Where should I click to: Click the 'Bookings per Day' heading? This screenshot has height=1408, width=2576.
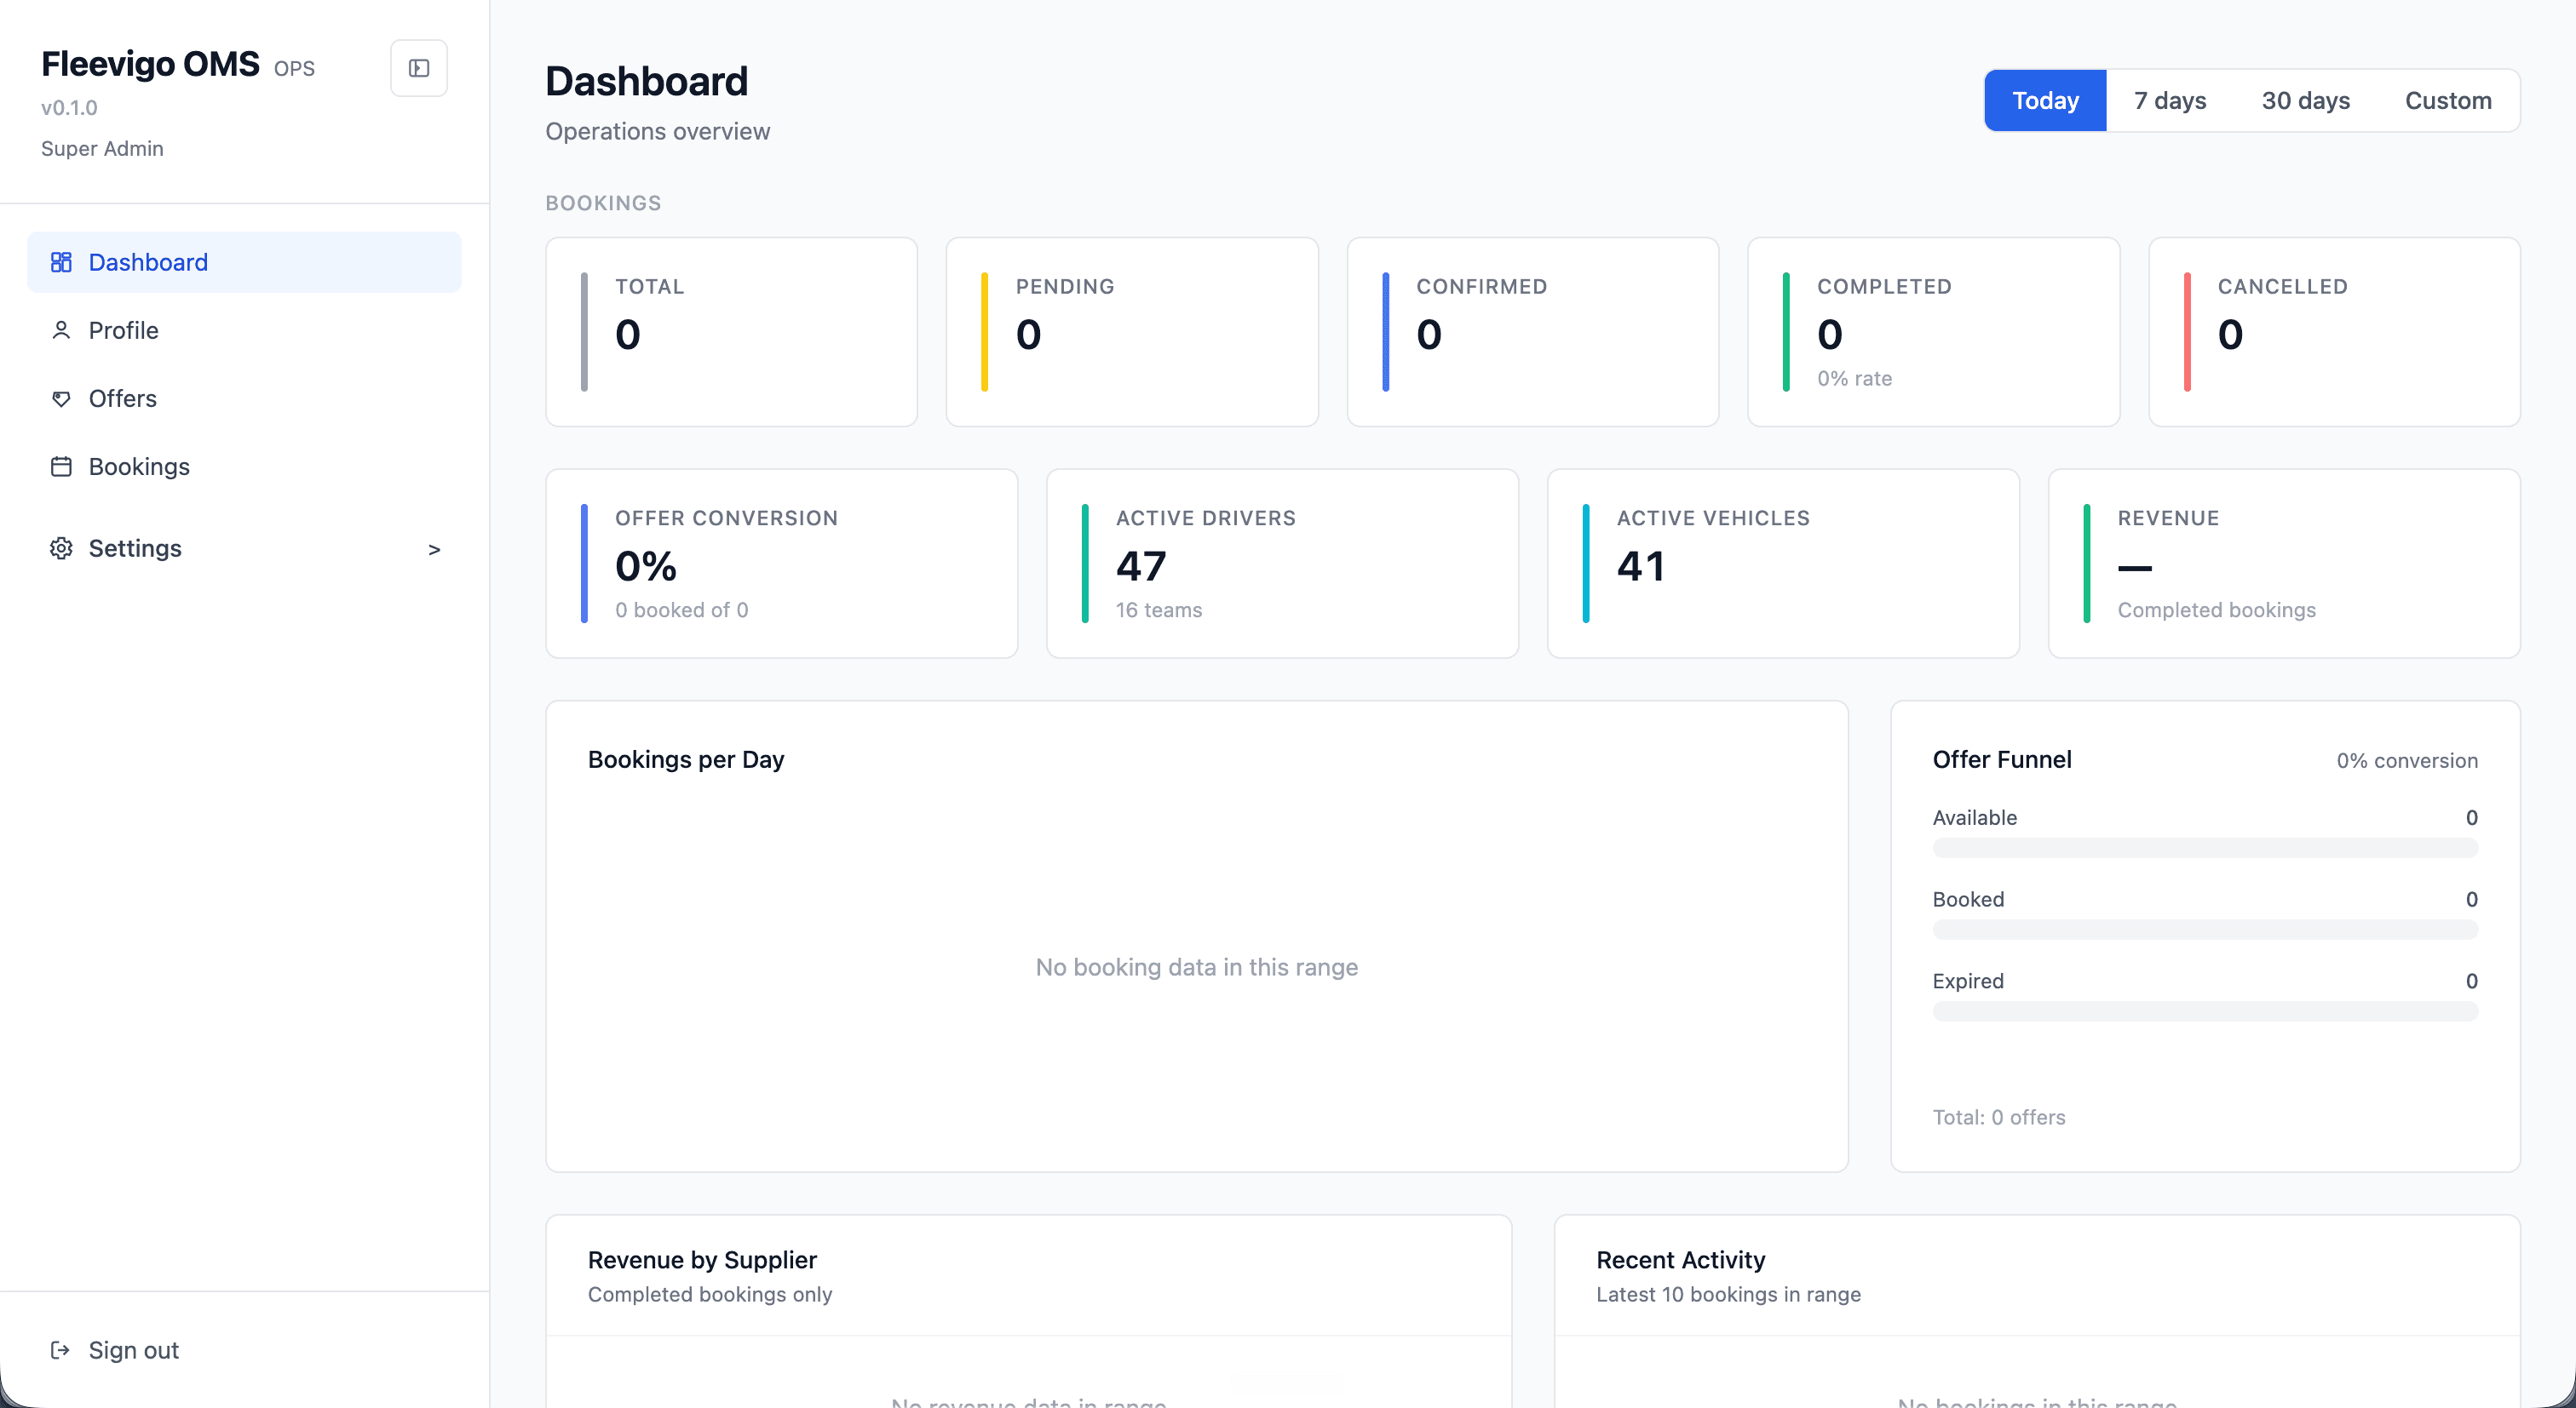point(685,759)
